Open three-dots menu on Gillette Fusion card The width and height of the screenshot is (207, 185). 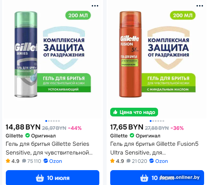(200, 6)
